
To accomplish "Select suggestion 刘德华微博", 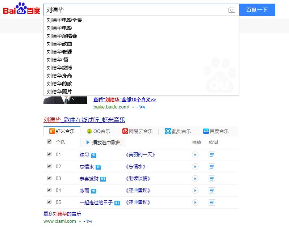I will (x=141, y=68).
